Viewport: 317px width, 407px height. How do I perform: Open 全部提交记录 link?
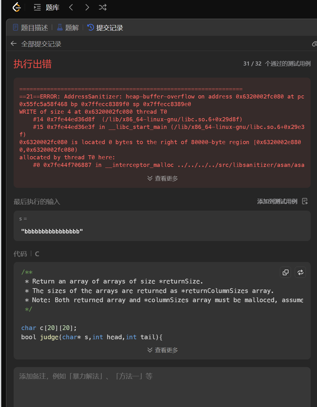point(41,44)
